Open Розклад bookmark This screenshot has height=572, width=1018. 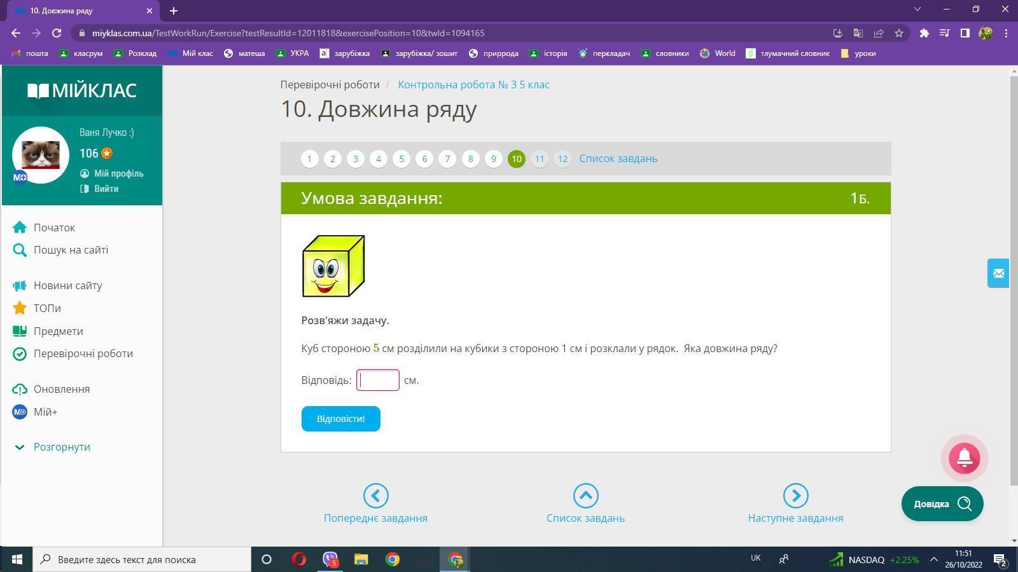(x=135, y=53)
